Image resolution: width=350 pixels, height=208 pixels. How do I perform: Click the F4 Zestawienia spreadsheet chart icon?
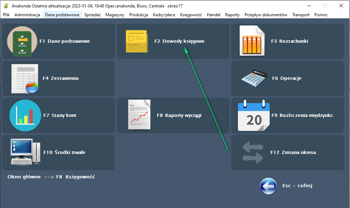point(25,79)
